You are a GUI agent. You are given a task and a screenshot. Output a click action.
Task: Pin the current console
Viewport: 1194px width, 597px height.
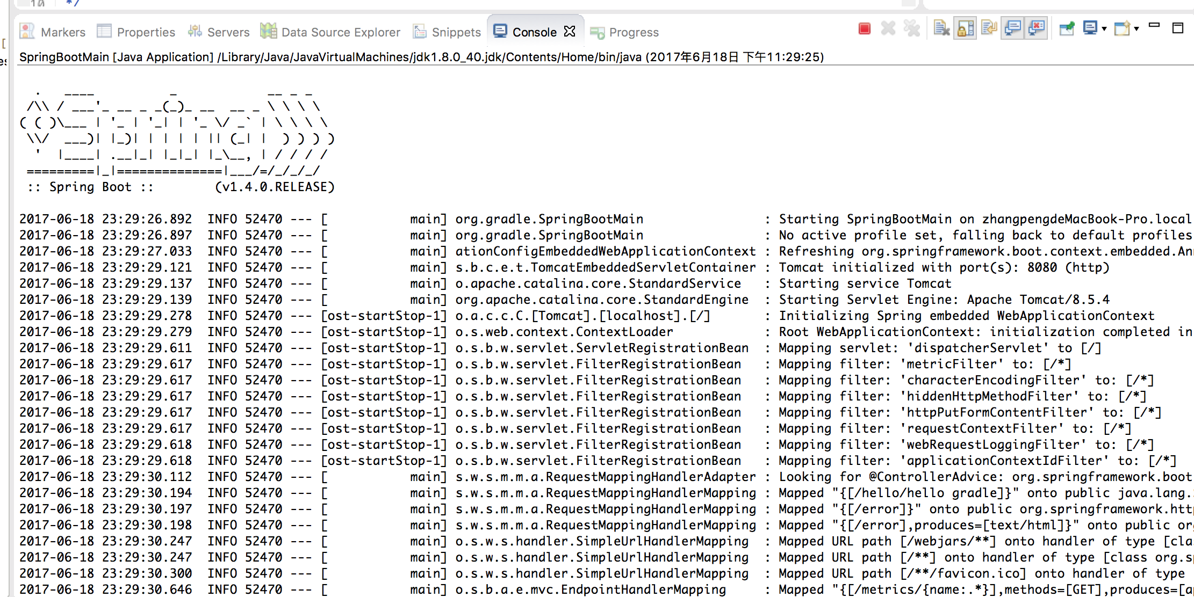1067,28
